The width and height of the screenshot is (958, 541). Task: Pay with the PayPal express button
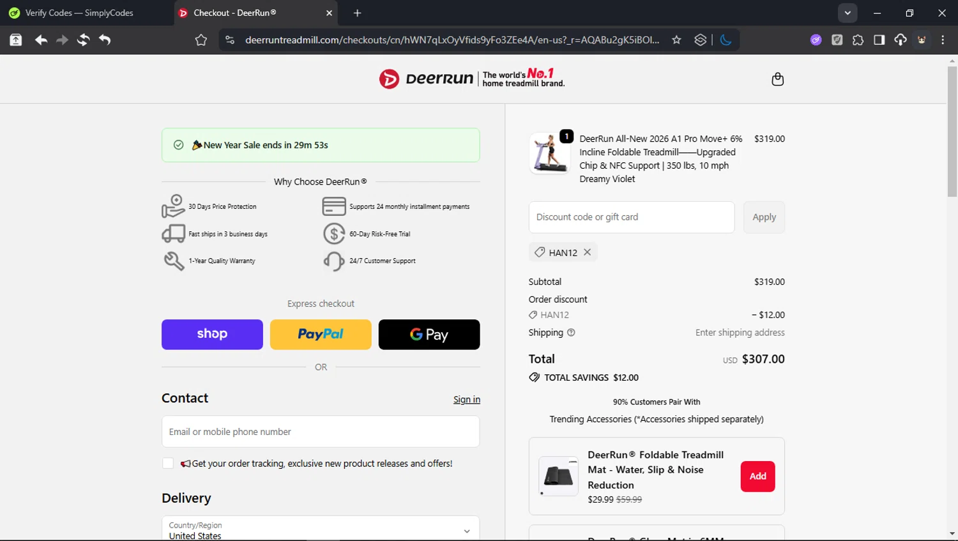(321, 335)
